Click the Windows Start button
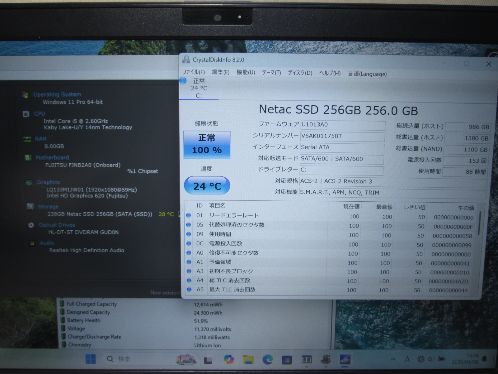The width and height of the screenshot is (498, 374). coord(91,359)
